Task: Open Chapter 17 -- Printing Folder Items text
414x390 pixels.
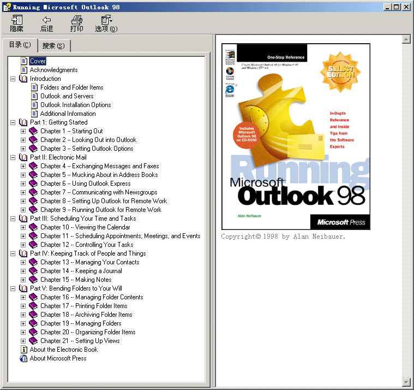Action: coord(83,306)
